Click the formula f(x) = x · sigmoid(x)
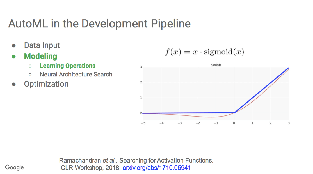This screenshot has height=174, width=313. pos(205,52)
